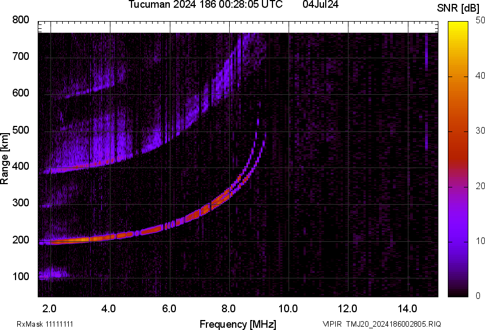Click colorbar tick value '20'
485x330 pixels.
[480, 186]
